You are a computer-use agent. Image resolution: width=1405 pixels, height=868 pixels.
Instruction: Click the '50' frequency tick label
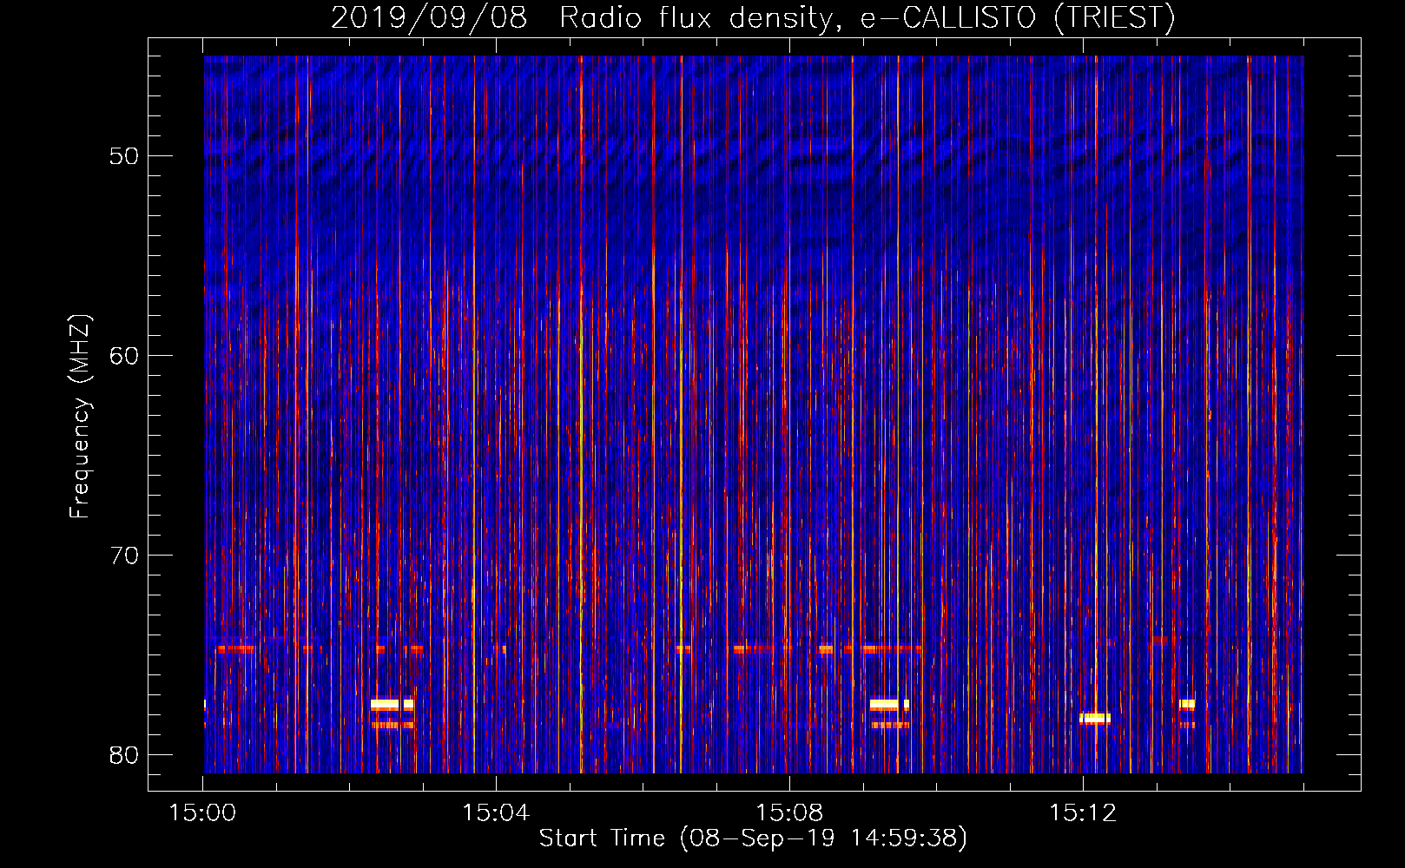[125, 156]
